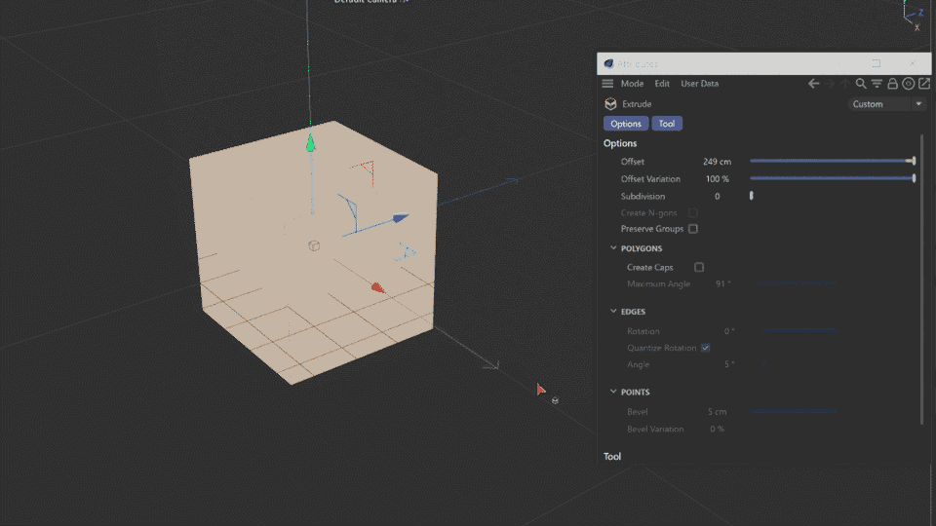This screenshot has width=936, height=526.
Task: Click the blue plane handle above the Z axis
Action: (349, 211)
